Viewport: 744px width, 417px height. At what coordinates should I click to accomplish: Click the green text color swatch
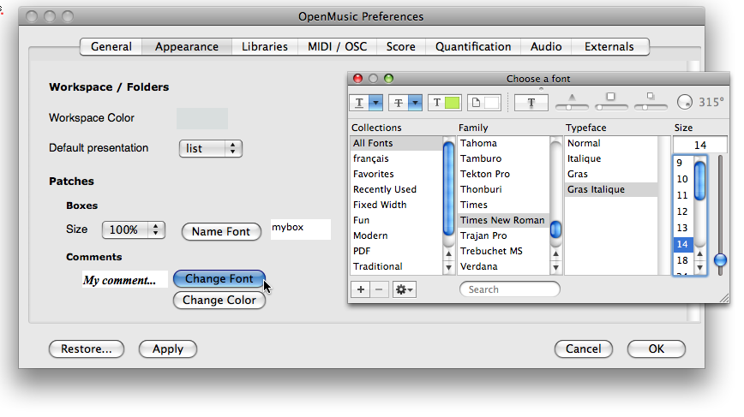click(453, 103)
